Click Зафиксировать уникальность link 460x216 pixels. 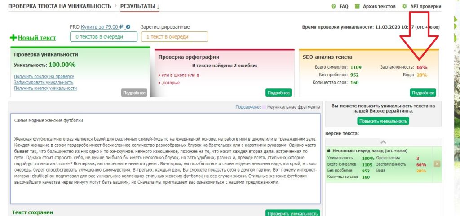click(44, 82)
